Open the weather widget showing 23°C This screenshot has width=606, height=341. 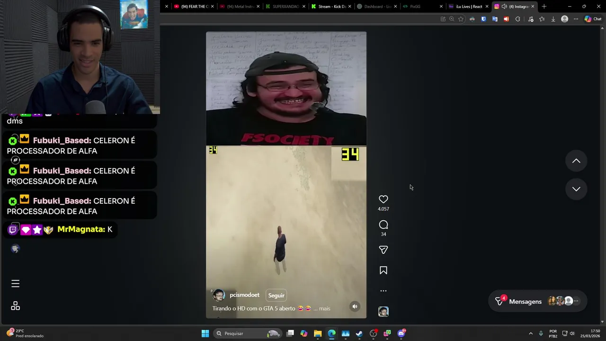(x=25, y=333)
